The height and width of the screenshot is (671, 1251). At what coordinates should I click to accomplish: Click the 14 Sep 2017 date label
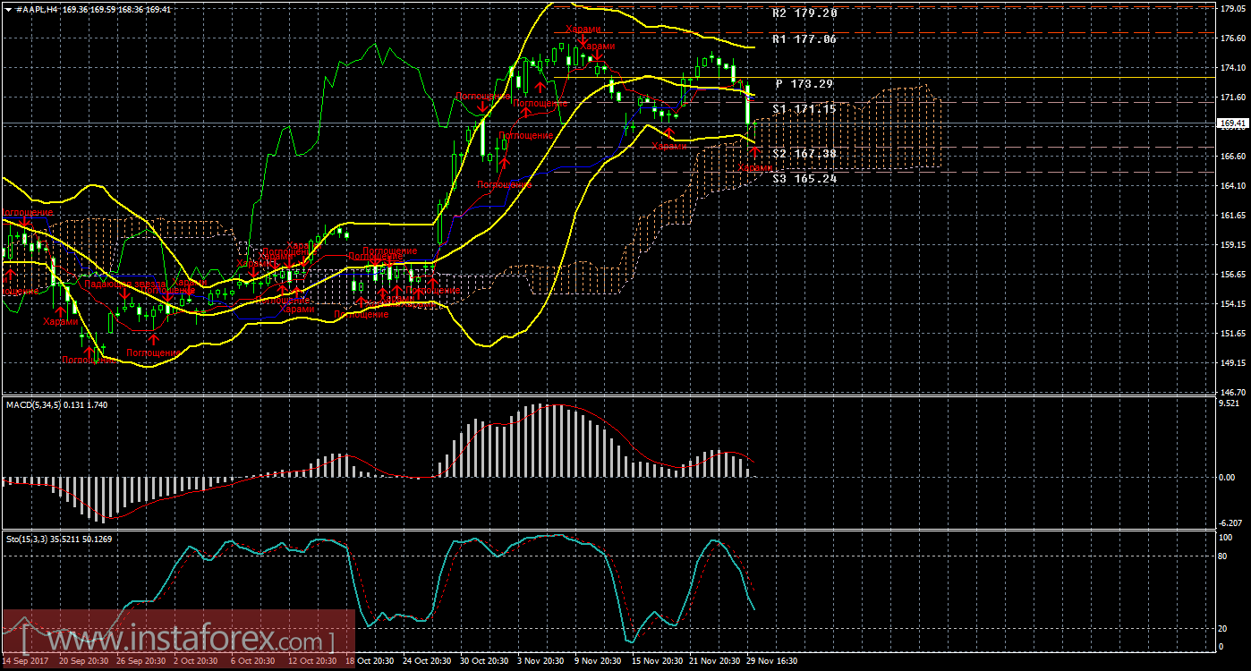pos(25,662)
